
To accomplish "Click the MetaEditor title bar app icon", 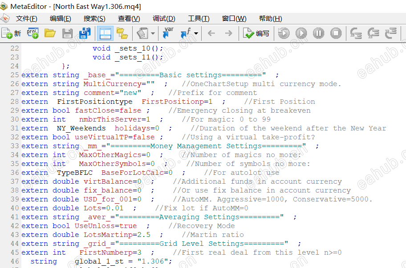I will [4, 6].
